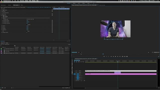
Task: Open timeline display settings wrench
Action: point(83,62)
